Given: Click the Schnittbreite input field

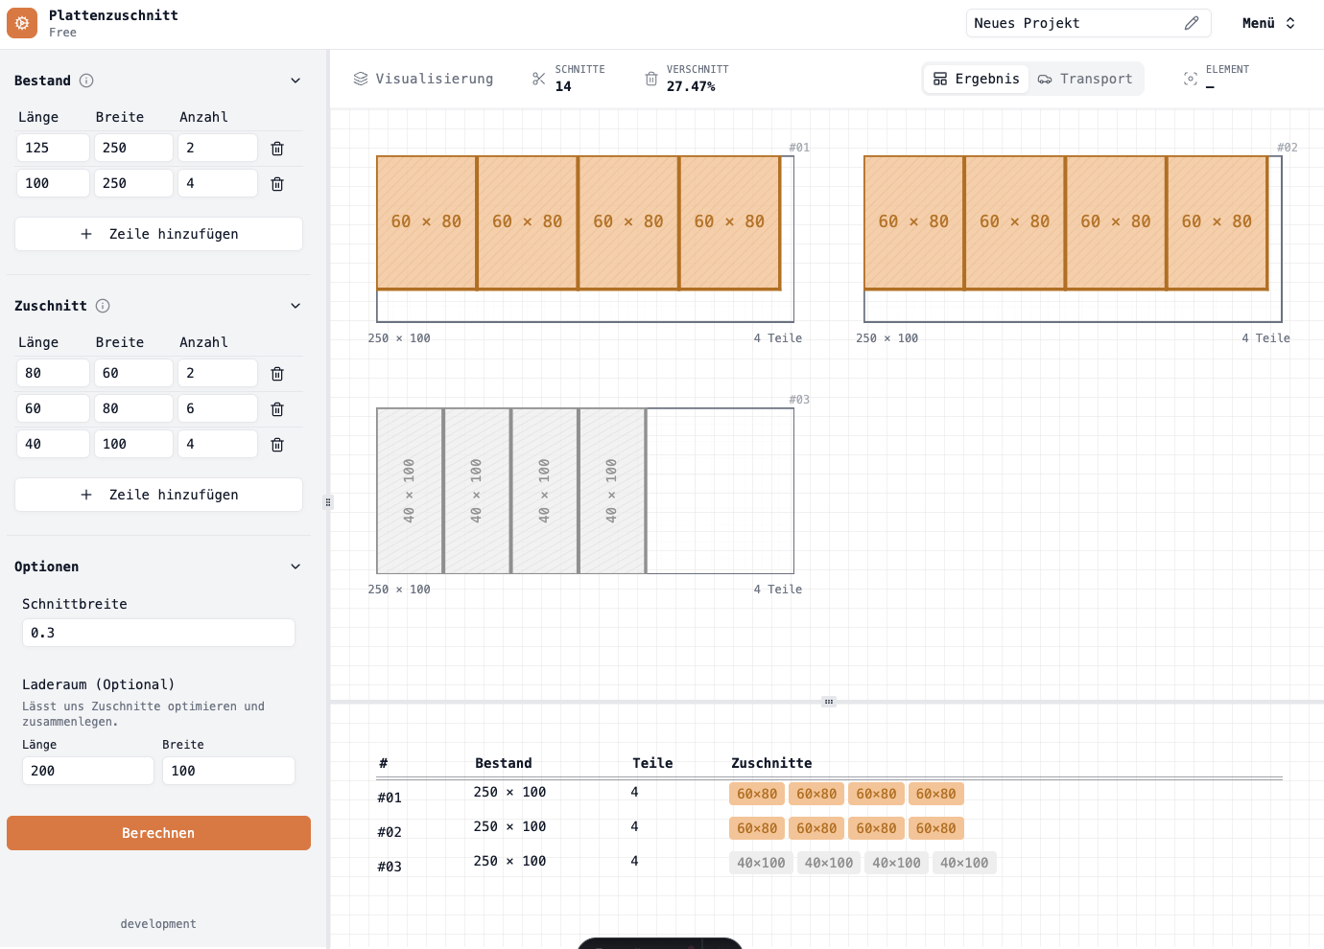Looking at the screenshot, I should coord(158,633).
